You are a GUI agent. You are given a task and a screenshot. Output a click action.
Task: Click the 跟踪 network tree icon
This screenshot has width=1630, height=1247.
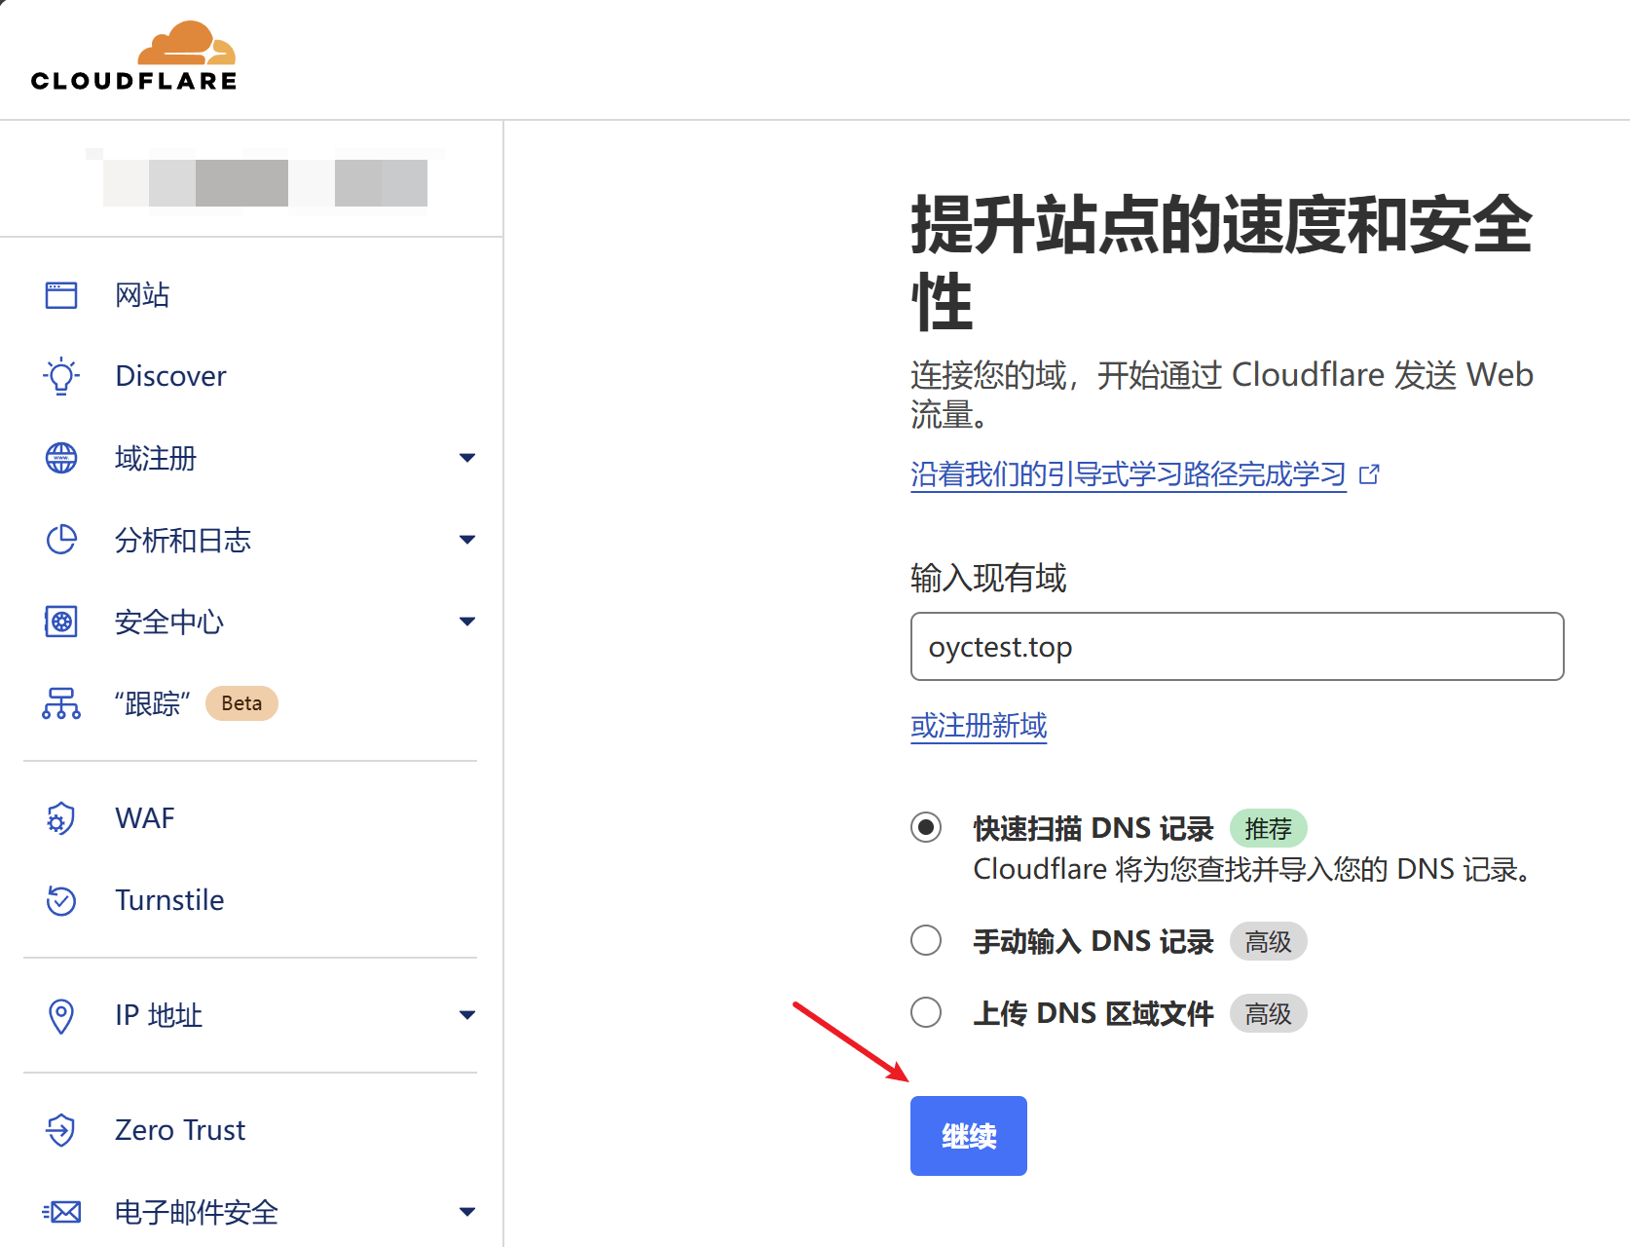pyautogui.click(x=61, y=703)
